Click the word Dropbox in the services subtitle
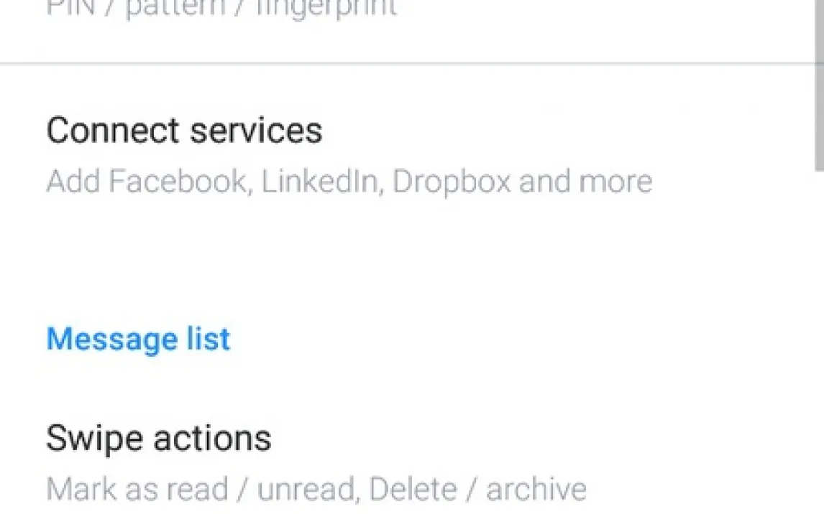Screen dimensions: 824x514 [451, 182]
